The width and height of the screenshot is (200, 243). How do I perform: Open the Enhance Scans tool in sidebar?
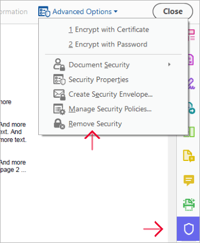[x=189, y=205]
